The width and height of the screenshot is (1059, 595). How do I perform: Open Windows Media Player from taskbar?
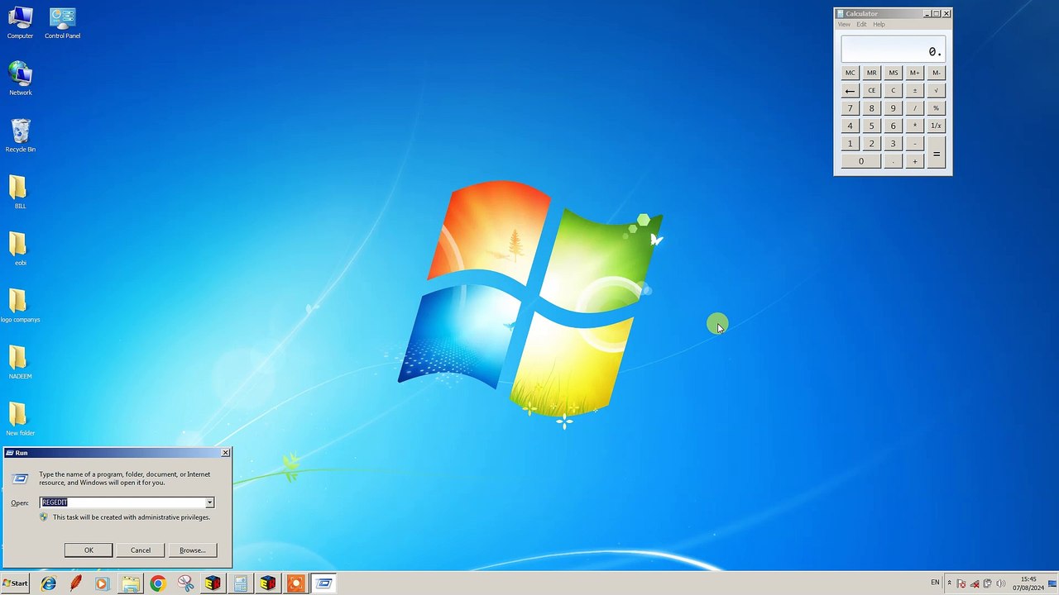pos(102,583)
